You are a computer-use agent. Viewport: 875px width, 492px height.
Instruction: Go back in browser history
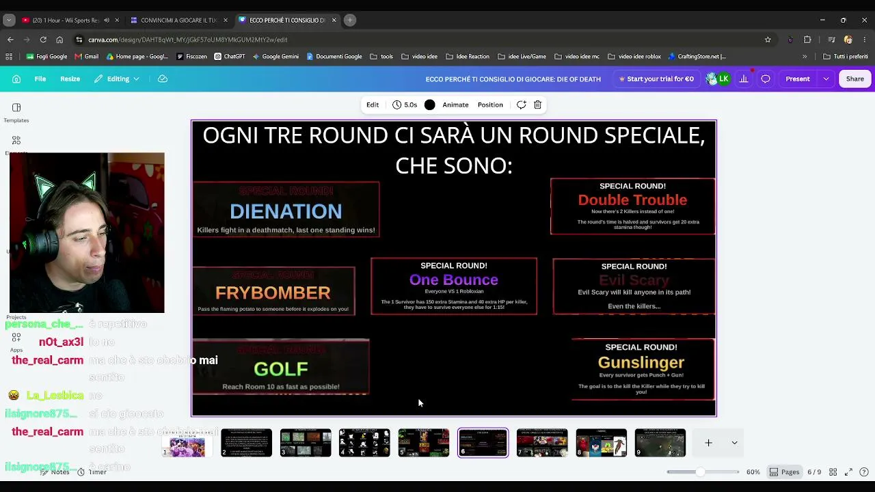point(10,40)
